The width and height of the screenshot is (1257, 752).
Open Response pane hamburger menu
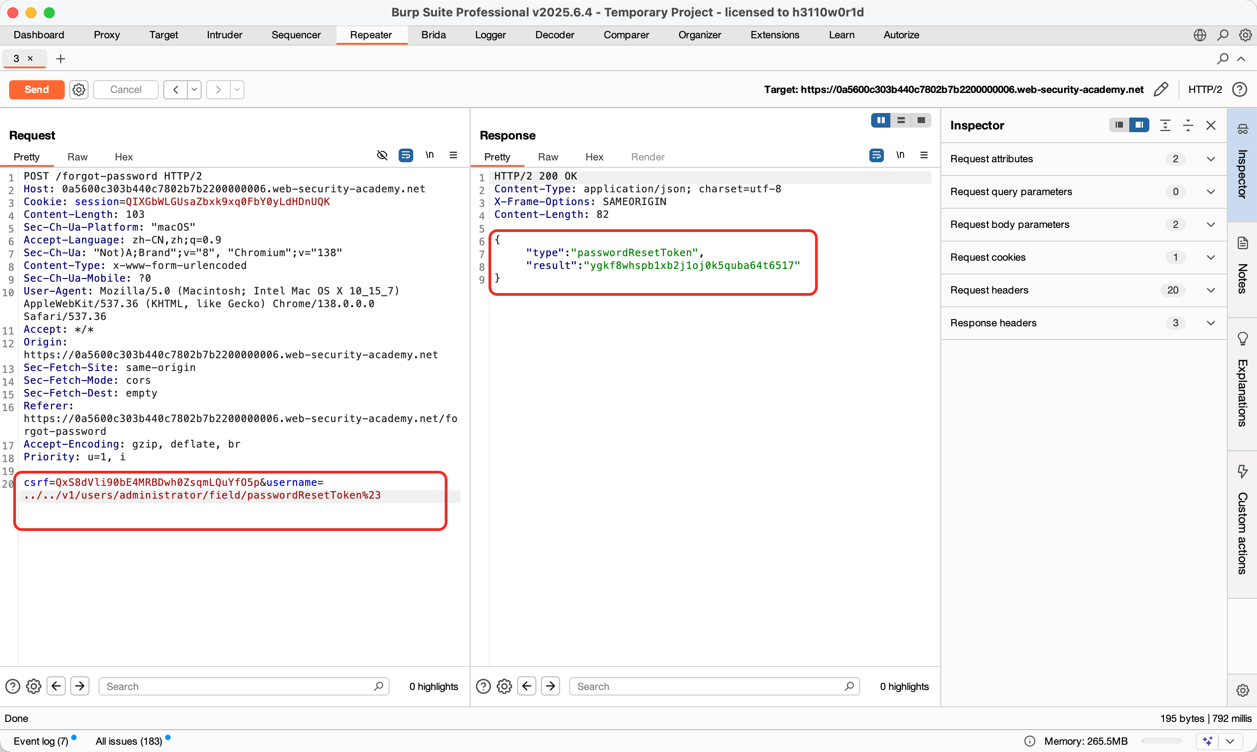coord(924,155)
